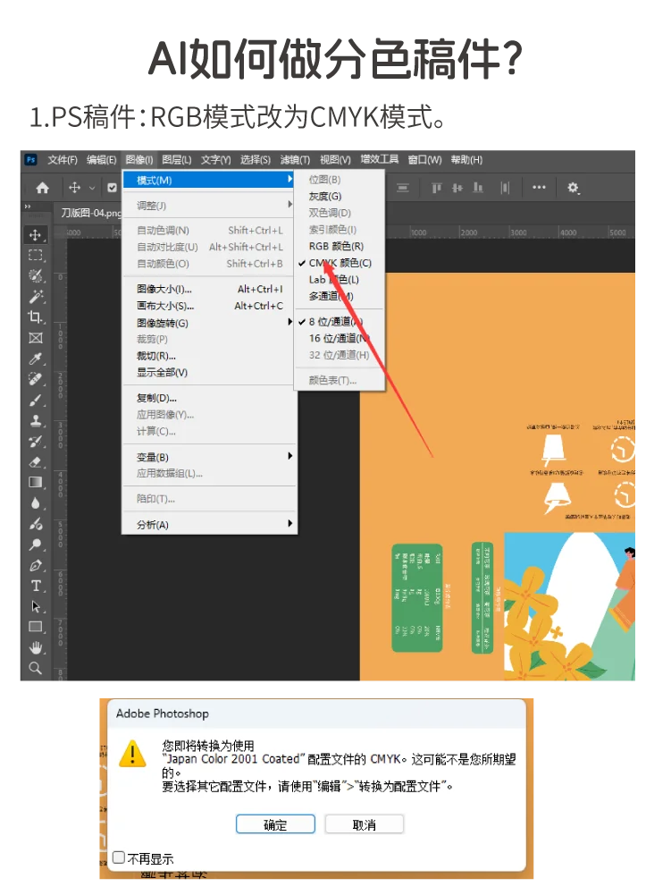
Task: Select the Spot Healing Brush tool
Action: (x=36, y=379)
